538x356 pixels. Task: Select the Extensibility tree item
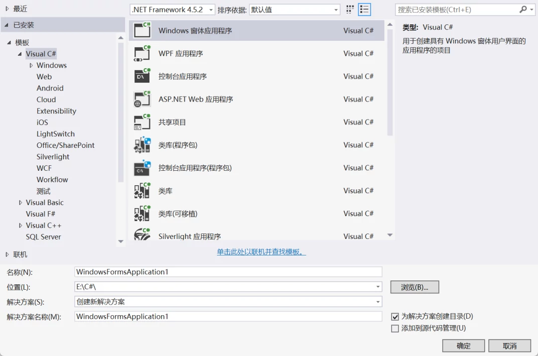click(56, 111)
